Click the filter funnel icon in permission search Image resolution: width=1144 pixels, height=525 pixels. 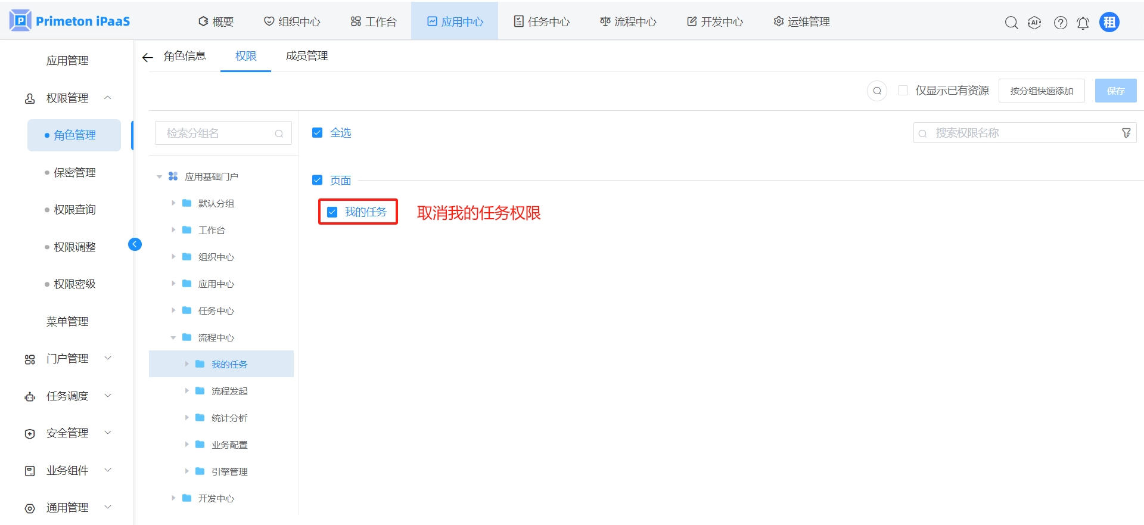[x=1126, y=133]
